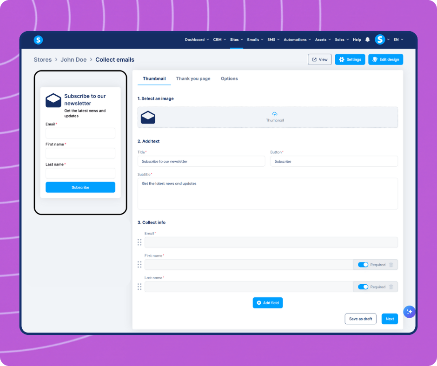
Task: Switch to the Thank you page tab
Action: [x=193, y=78]
